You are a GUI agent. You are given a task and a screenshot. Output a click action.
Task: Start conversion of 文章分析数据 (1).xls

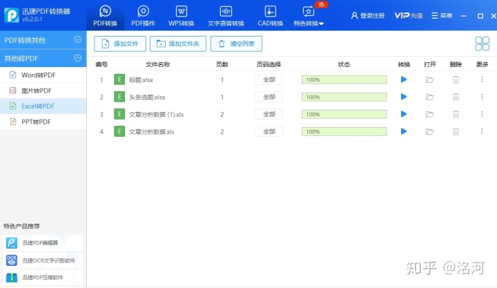[404, 114]
